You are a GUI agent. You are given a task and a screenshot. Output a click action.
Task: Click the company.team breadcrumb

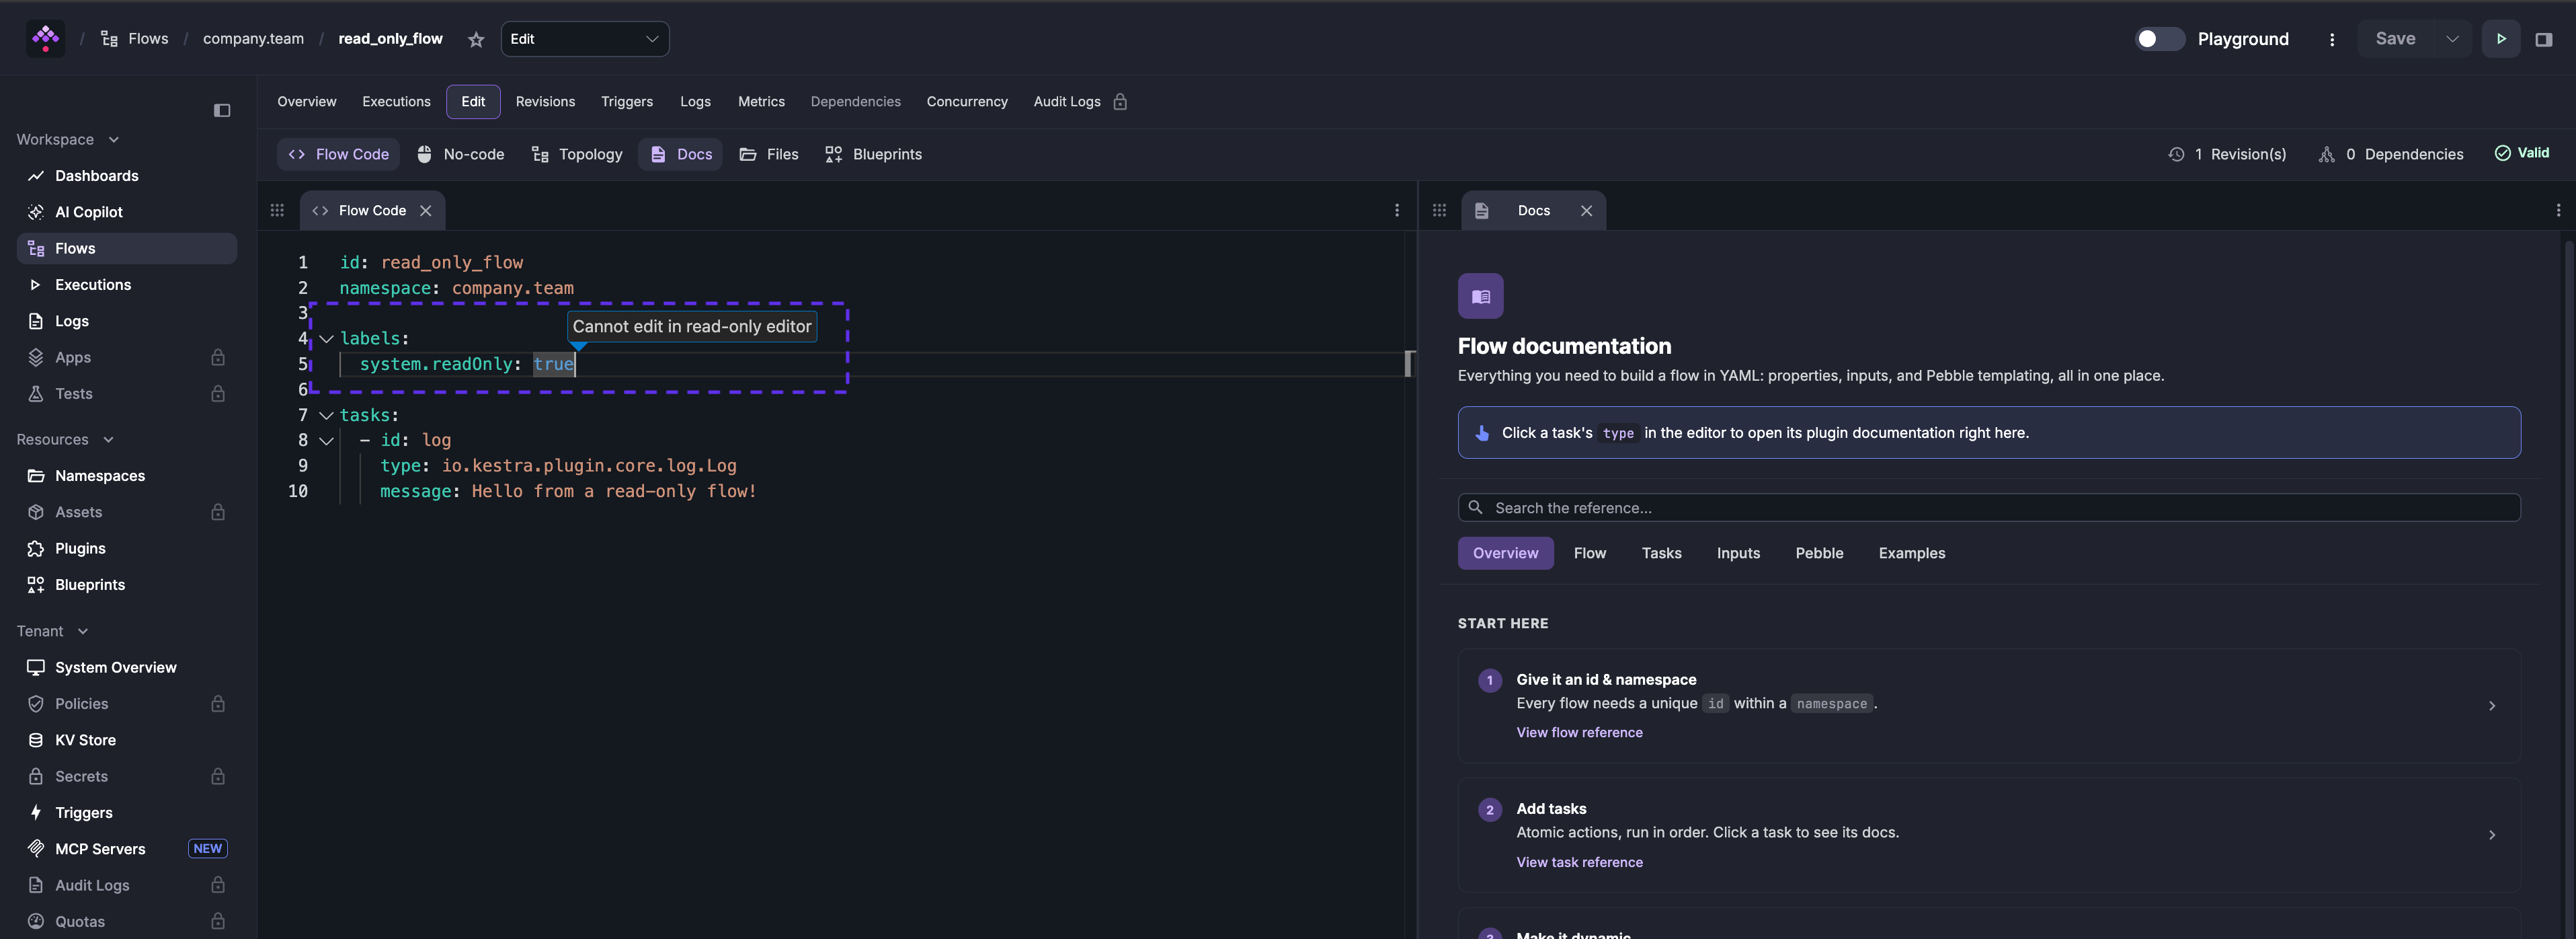coord(253,39)
